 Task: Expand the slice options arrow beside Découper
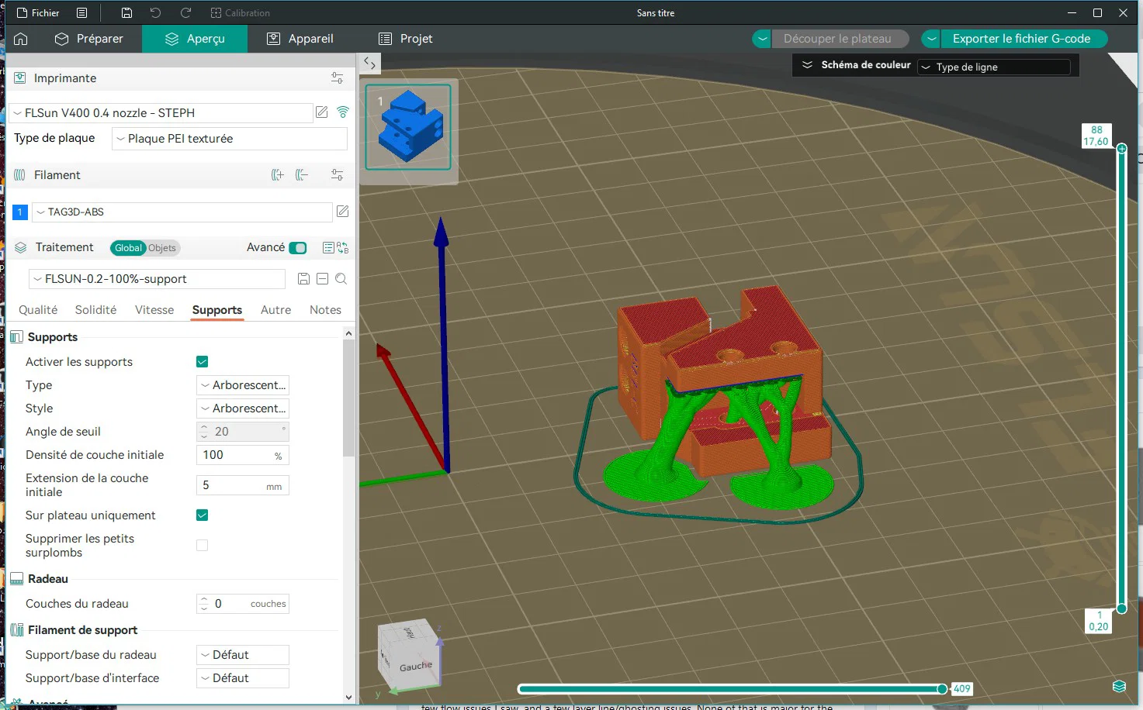coord(762,39)
